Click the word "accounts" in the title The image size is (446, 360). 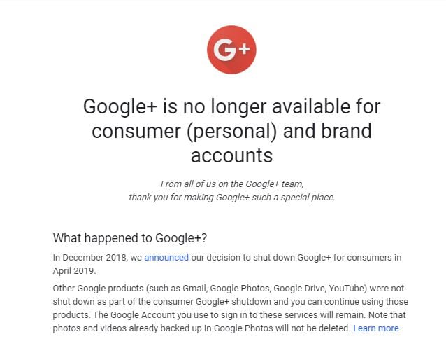tap(232, 155)
